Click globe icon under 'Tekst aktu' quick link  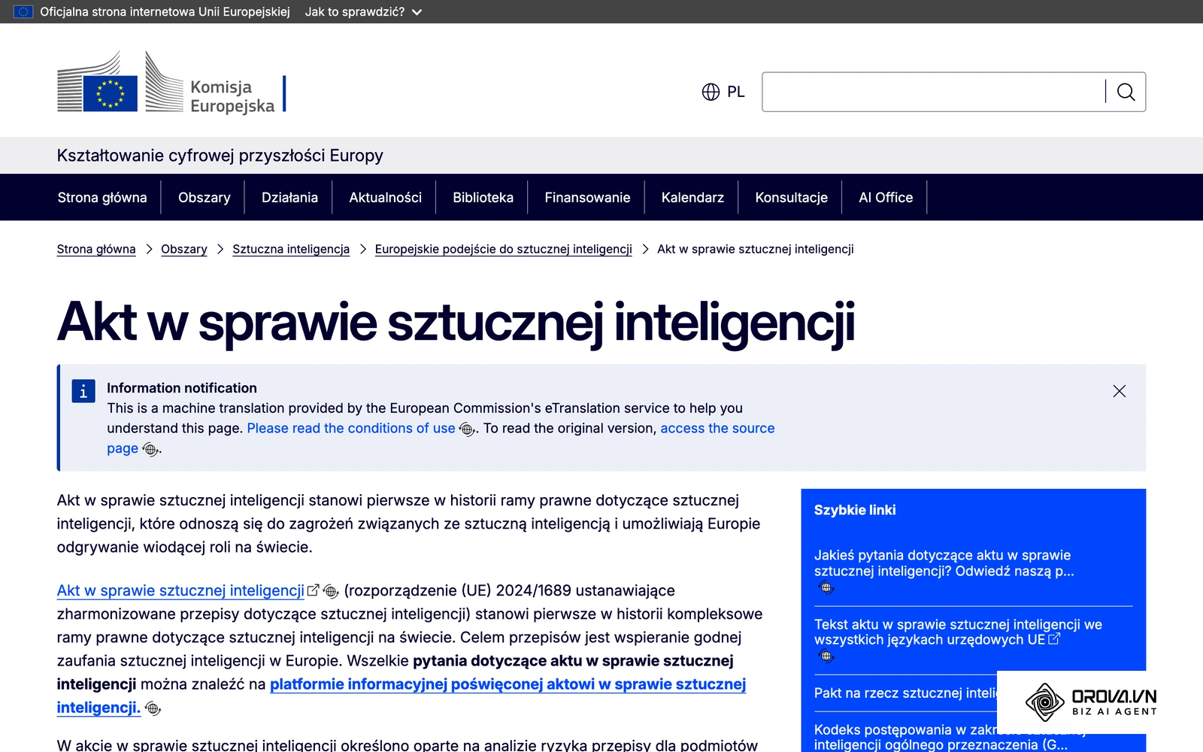pos(826,656)
